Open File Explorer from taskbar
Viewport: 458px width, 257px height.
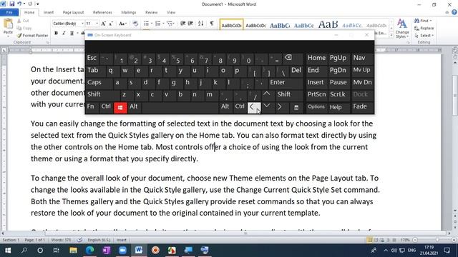(73, 250)
